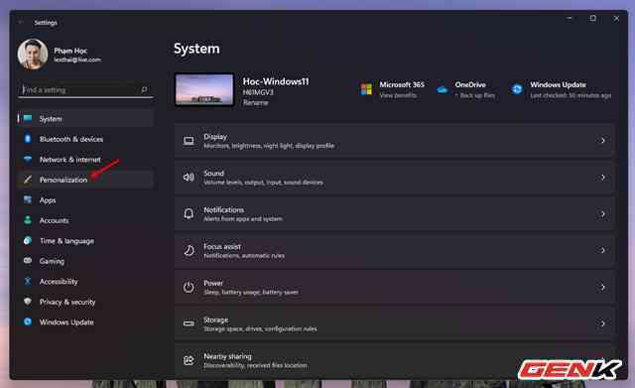This screenshot has height=388, width=635.
Task: Maximize the Settings window
Action: 593,18
